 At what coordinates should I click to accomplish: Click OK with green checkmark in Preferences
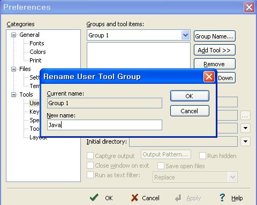(101, 198)
